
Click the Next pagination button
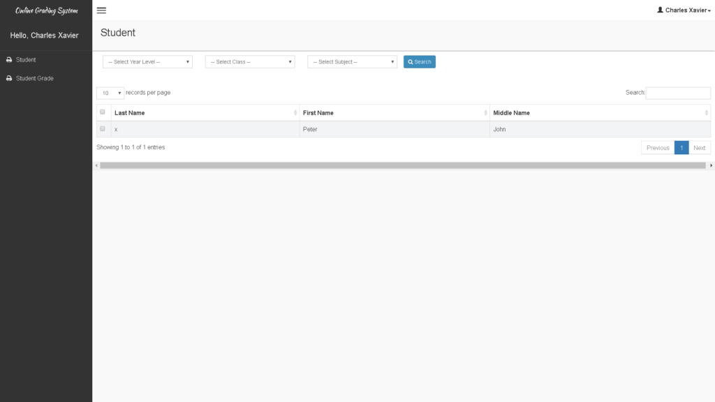(x=699, y=147)
